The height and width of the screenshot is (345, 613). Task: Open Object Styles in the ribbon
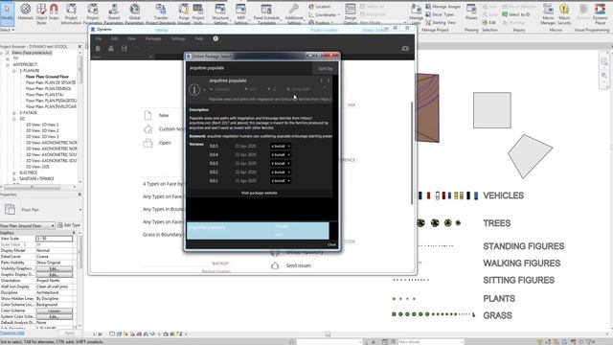coord(41,13)
